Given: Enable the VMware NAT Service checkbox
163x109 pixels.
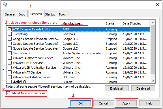Looking at the screenshot, I should [x=10, y=72].
